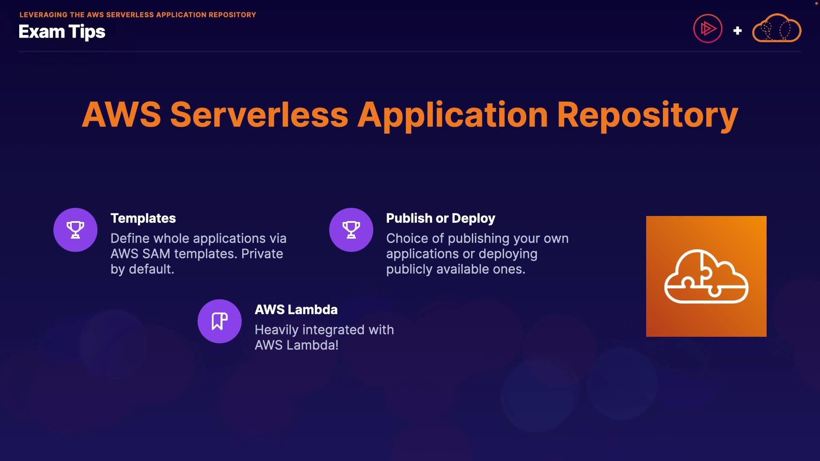Image resolution: width=820 pixels, height=461 pixels.
Task: Click the orange course title breadcrumb text
Action: [138, 15]
